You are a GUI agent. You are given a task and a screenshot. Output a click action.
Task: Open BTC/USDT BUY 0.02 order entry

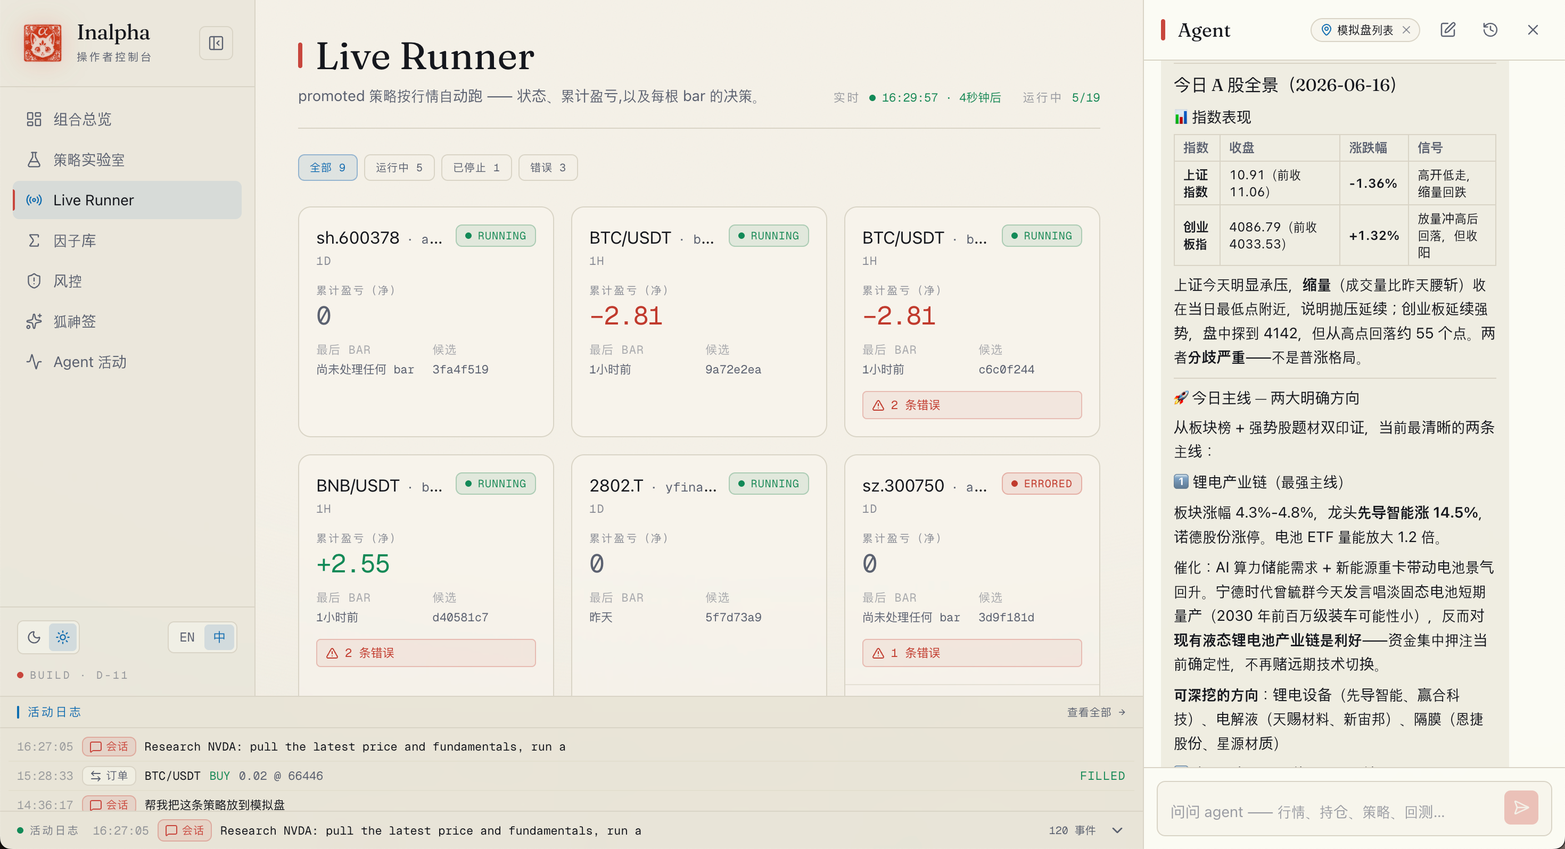(571, 776)
